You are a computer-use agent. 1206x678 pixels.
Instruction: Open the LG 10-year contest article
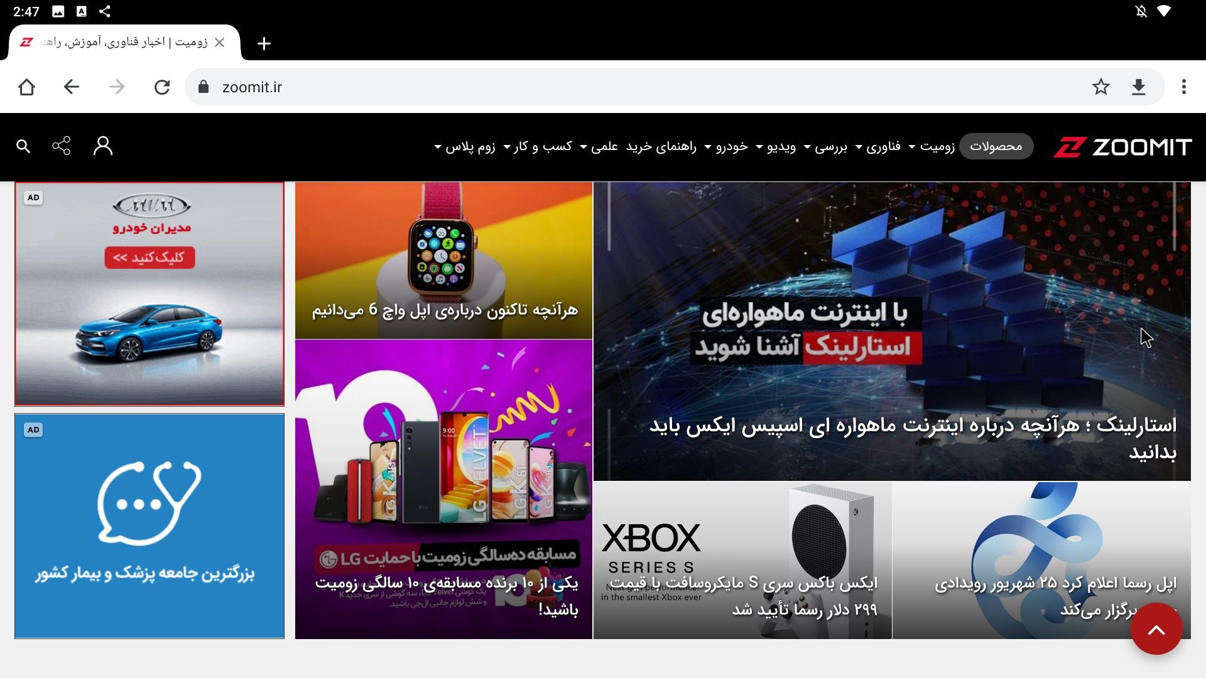[x=443, y=490]
